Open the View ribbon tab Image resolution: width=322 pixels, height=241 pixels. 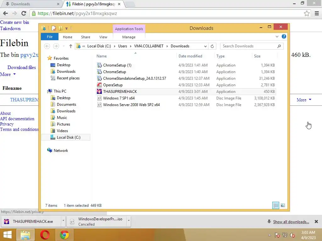point(103,37)
